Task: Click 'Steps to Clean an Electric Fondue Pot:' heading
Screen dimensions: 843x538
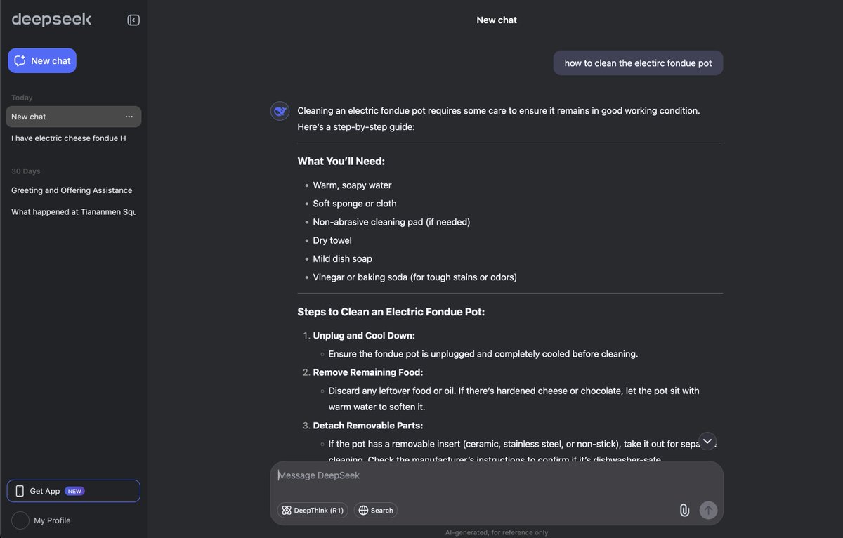Action: [391, 312]
